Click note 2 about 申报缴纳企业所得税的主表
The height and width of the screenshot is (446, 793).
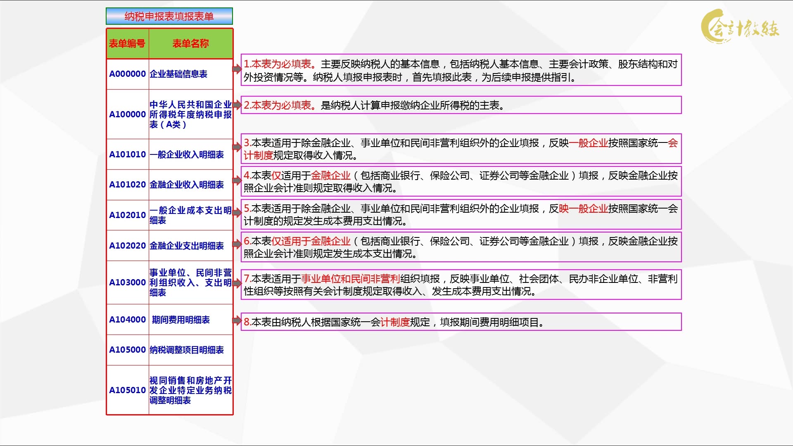(461, 105)
